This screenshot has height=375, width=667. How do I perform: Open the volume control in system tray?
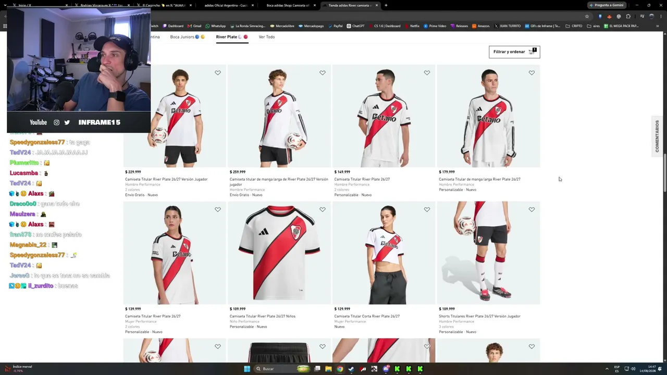coord(633,369)
